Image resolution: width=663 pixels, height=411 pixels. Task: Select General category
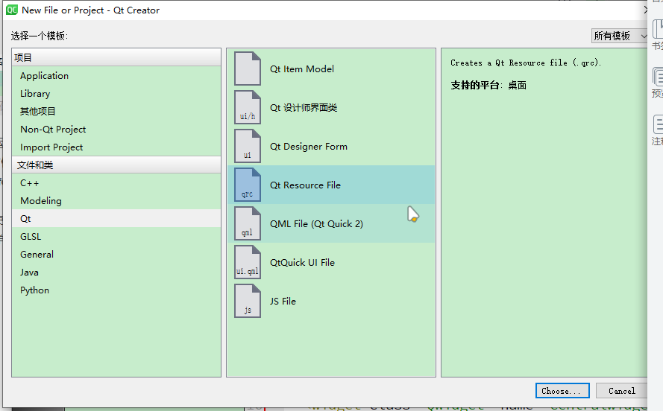(x=116, y=254)
